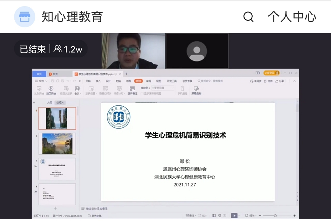Click the search magnifier icon in header
The image size is (331, 221).
(249, 17)
